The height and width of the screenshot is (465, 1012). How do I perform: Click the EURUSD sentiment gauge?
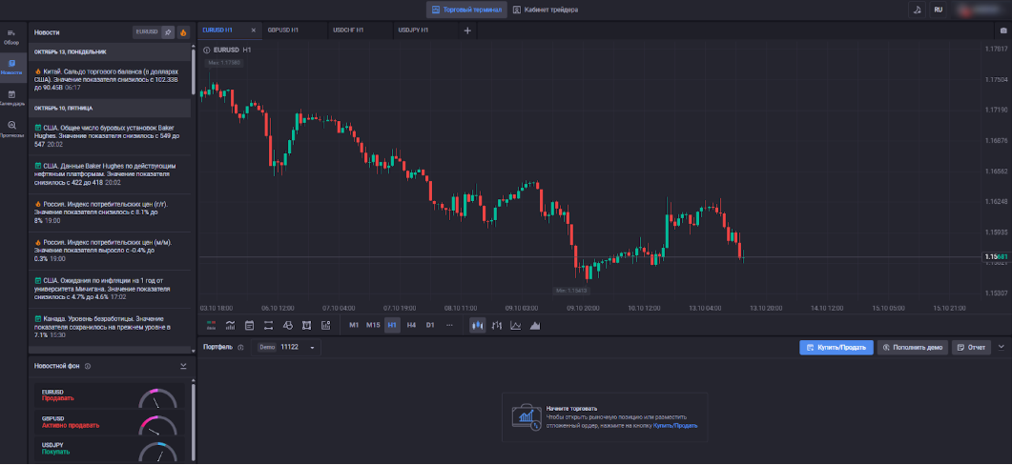[x=157, y=397]
